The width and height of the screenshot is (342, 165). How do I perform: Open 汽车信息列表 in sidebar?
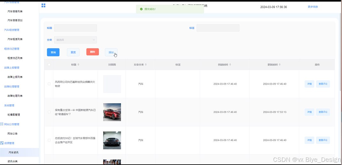coord(15,11)
